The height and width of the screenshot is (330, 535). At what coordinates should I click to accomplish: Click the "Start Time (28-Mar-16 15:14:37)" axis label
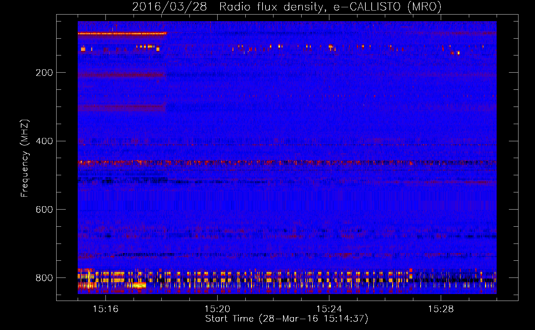(x=287, y=319)
